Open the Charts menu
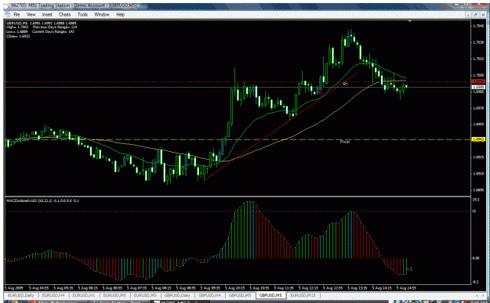The height and width of the screenshot is (303, 490). point(65,15)
